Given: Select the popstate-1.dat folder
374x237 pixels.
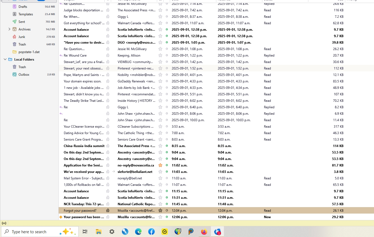Looking at the screenshot, I should [x=29, y=52].
